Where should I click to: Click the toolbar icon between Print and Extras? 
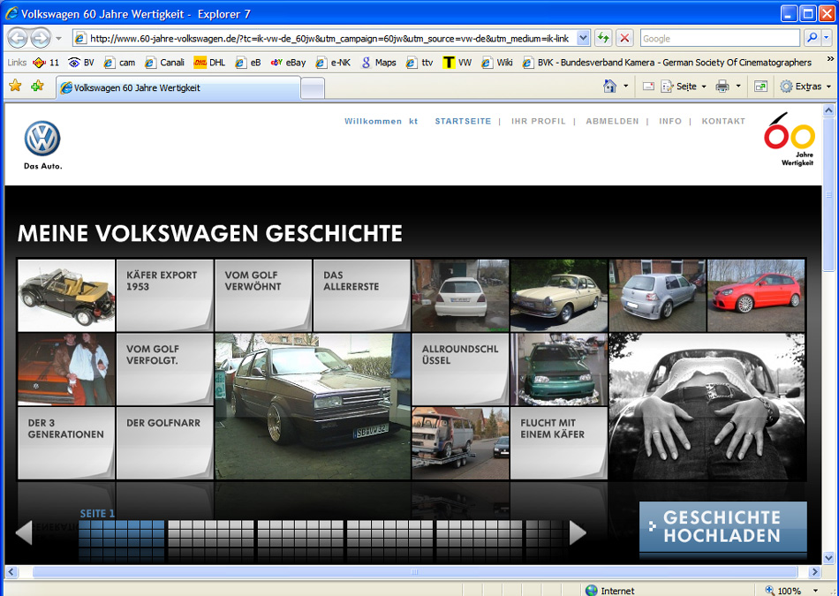point(760,87)
